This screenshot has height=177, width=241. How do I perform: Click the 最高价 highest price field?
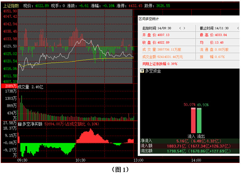[213, 35]
